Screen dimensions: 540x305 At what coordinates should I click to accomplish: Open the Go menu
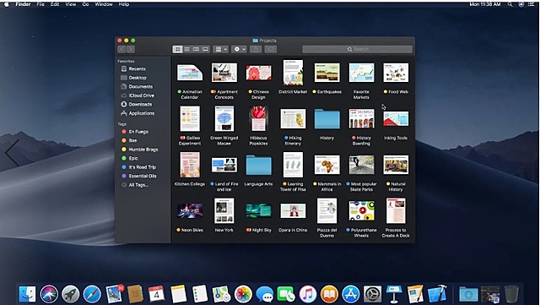point(85,4)
